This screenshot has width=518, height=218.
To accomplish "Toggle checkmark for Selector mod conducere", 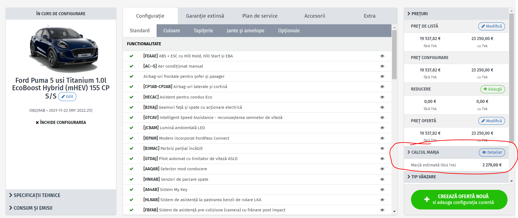I will 131,169.
